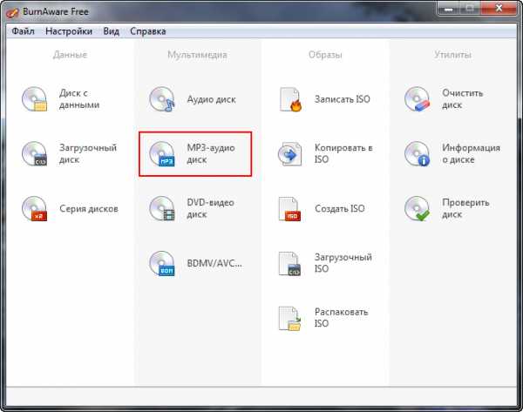523x412 pixels.
Task: Launch Записать ISO text label
Action: click(343, 99)
